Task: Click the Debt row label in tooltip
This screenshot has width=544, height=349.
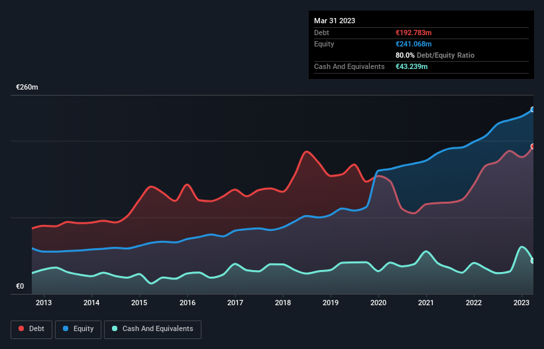Action: [321, 33]
